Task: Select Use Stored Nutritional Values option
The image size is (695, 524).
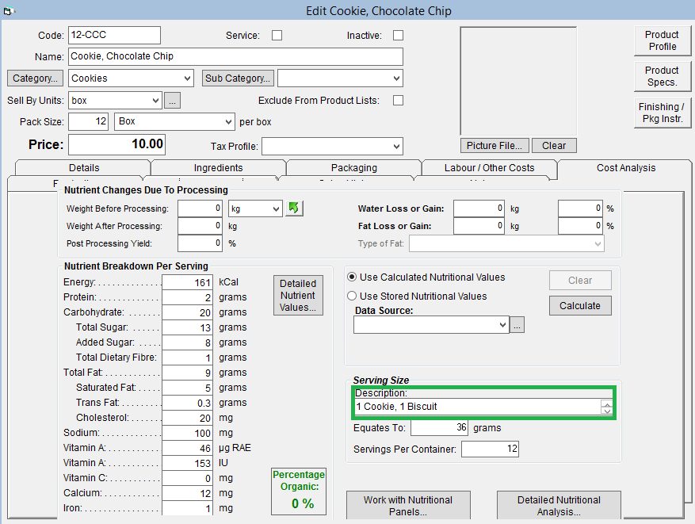Action: (x=352, y=296)
